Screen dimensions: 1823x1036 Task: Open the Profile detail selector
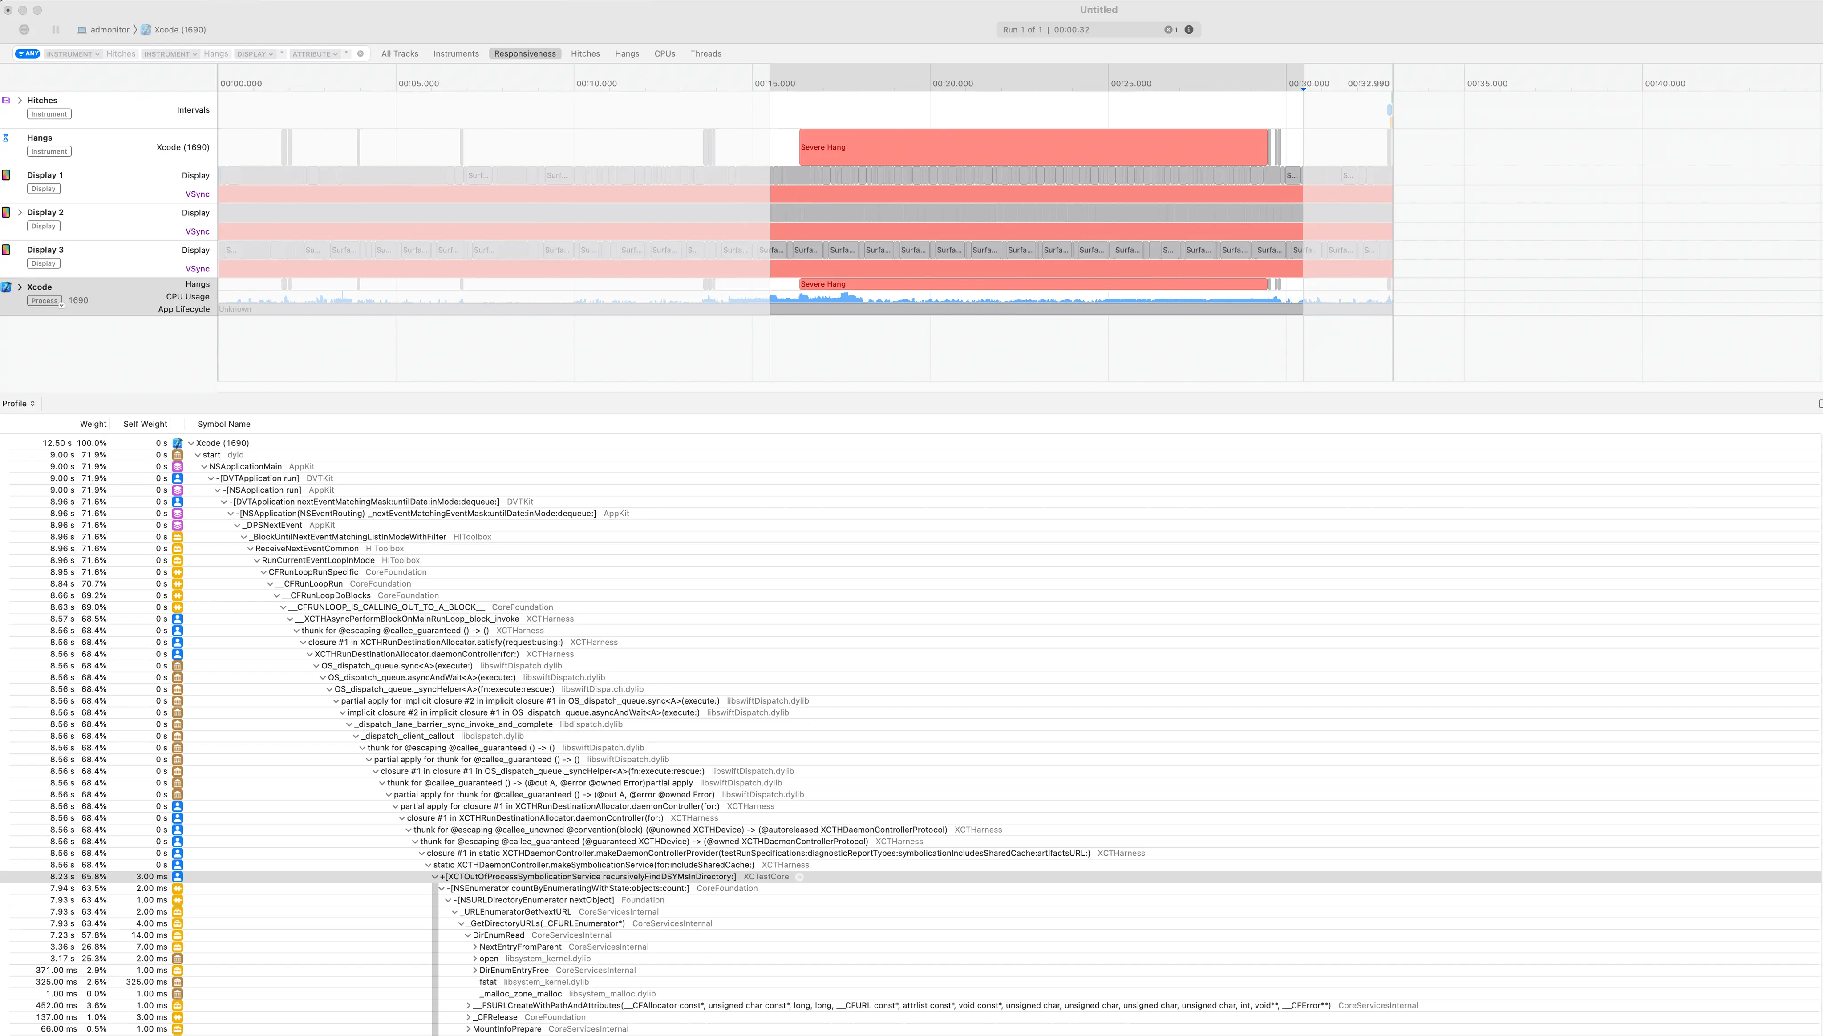[x=19, y=404]
